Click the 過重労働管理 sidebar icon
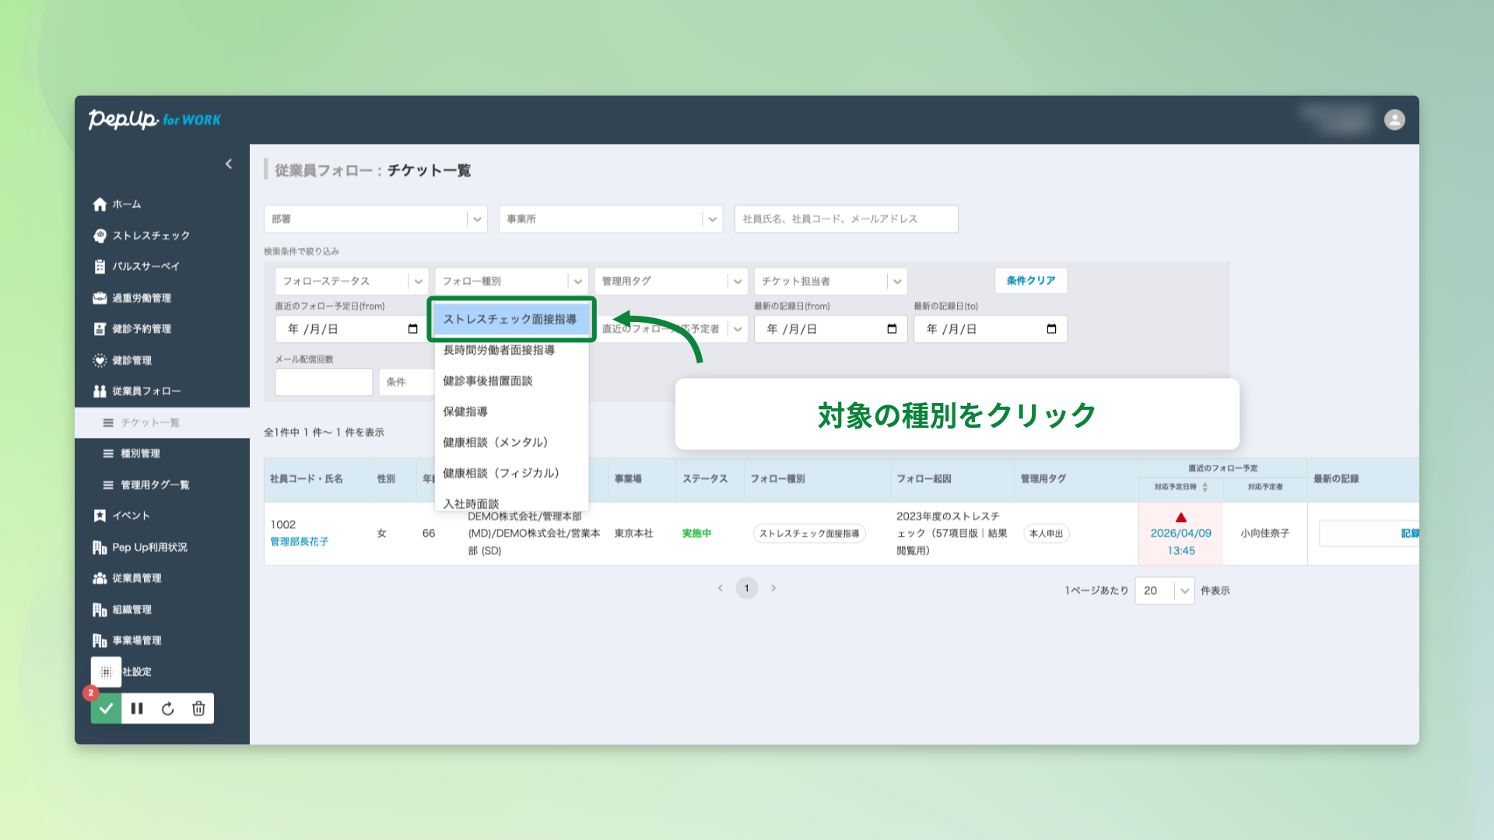The image size is (1494, 840). (100, 298)
